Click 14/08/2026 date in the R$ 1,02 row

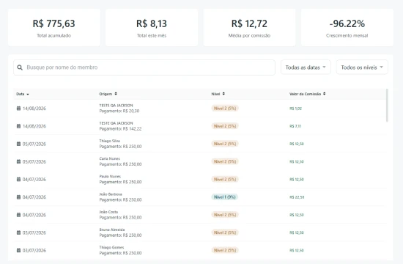[x=34, y=109]
